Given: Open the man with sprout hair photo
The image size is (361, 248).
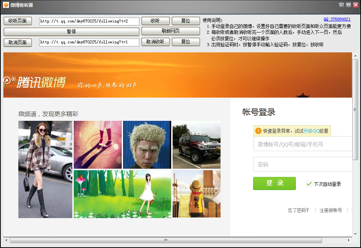Looking at the screenshot, I should coord(147,145).
